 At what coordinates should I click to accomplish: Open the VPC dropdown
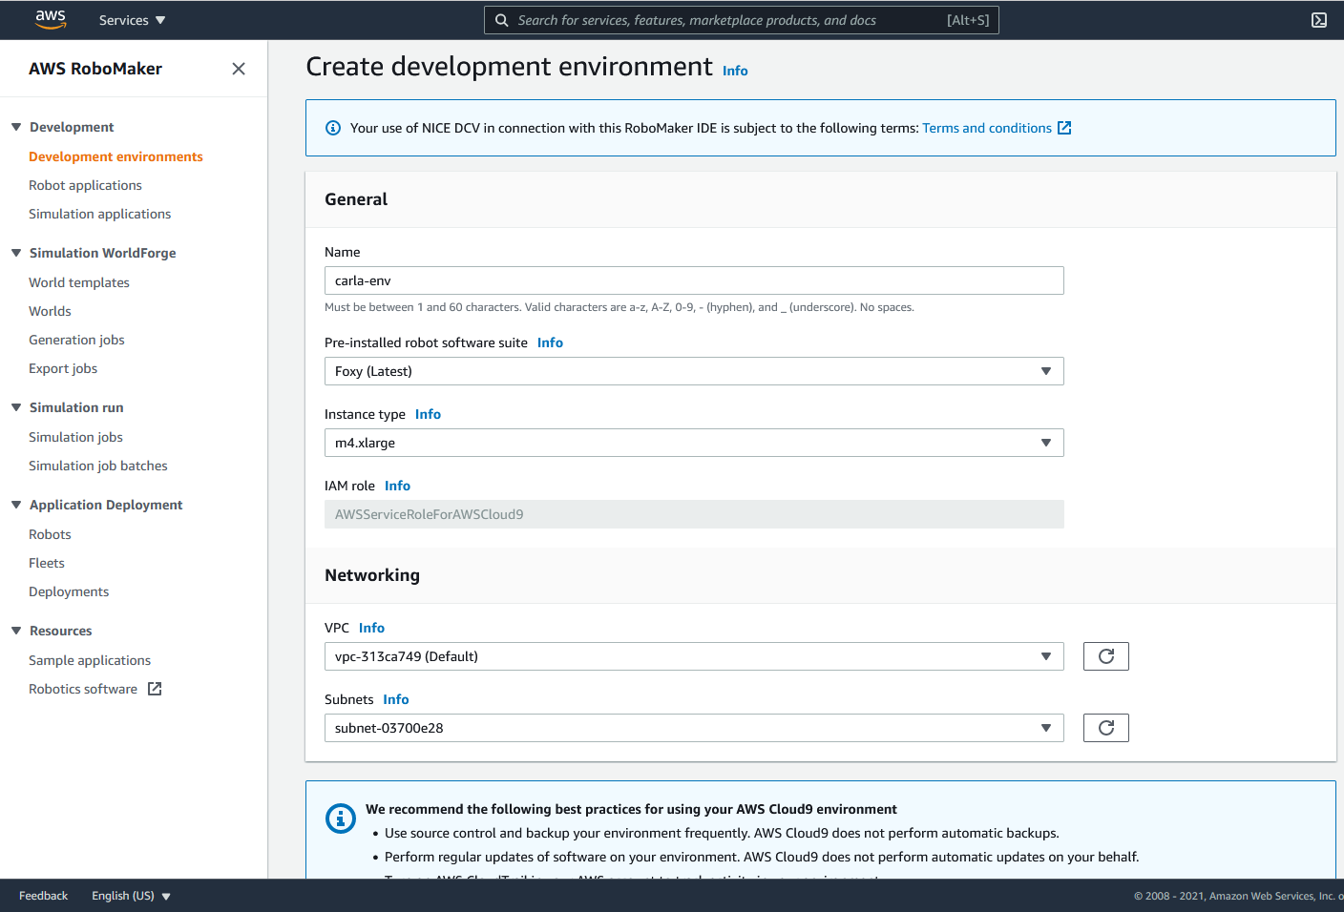click(x=694, y=656)
